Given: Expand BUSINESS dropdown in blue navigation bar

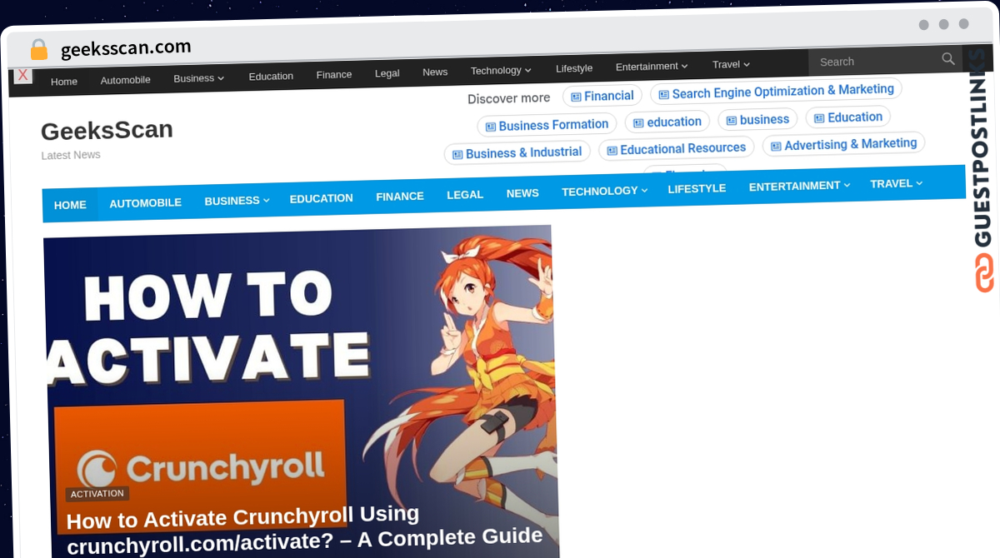Looking at the screenshot, I should coord(267,200).
